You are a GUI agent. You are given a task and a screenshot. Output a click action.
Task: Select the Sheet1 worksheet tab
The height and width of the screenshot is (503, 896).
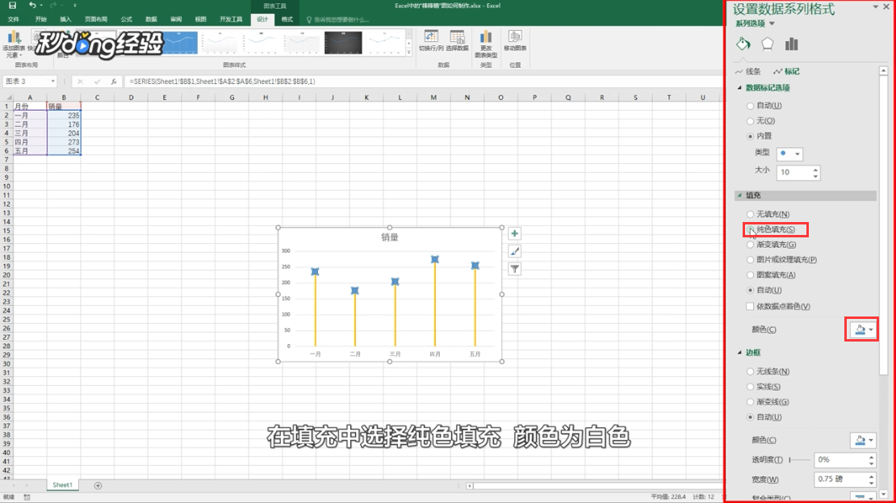[62, 485]
